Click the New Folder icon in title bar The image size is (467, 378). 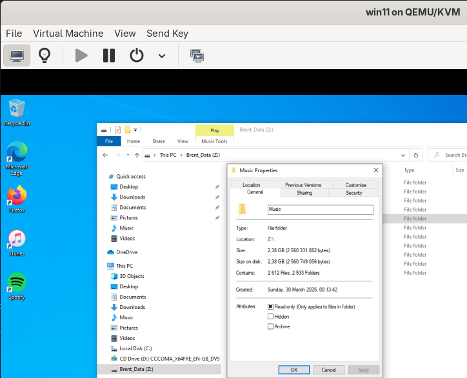click(x=128, y=130)
